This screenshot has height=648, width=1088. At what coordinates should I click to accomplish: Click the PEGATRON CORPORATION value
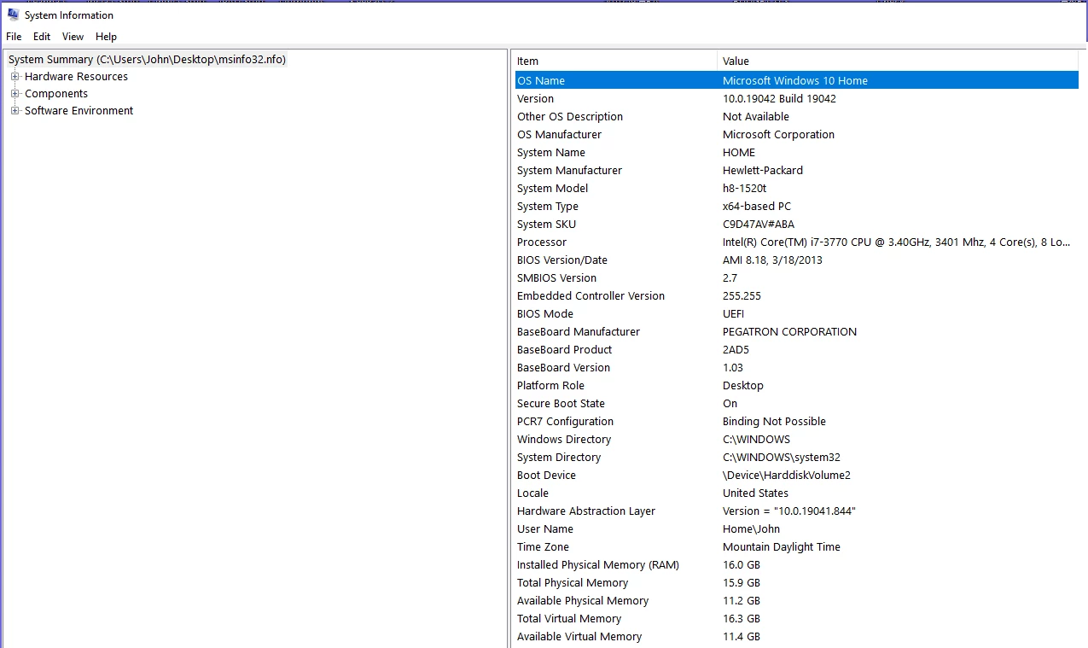[x=789, y=331]
